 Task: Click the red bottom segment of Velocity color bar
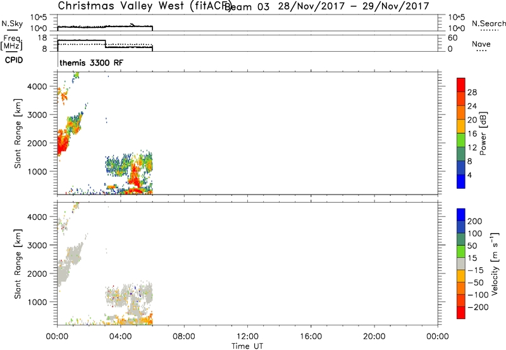click(x=461, y=313)
